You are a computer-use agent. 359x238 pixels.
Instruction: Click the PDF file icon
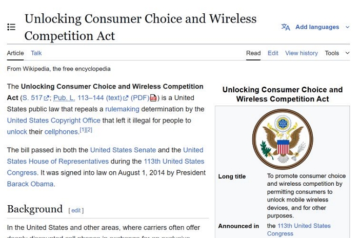click(153, 98)
